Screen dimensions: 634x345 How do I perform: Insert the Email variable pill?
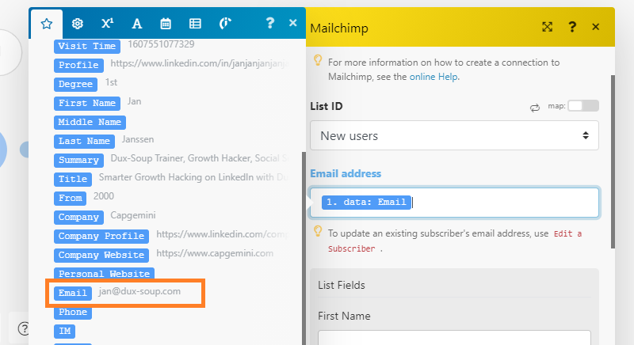click(x=73, y=293)
